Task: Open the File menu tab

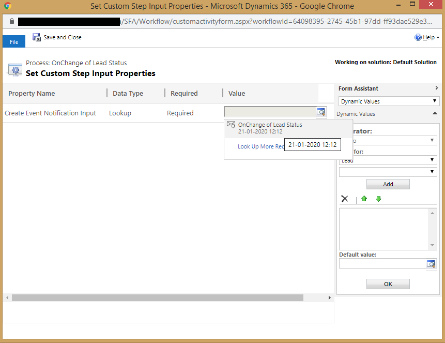Action: pos(14,42)
